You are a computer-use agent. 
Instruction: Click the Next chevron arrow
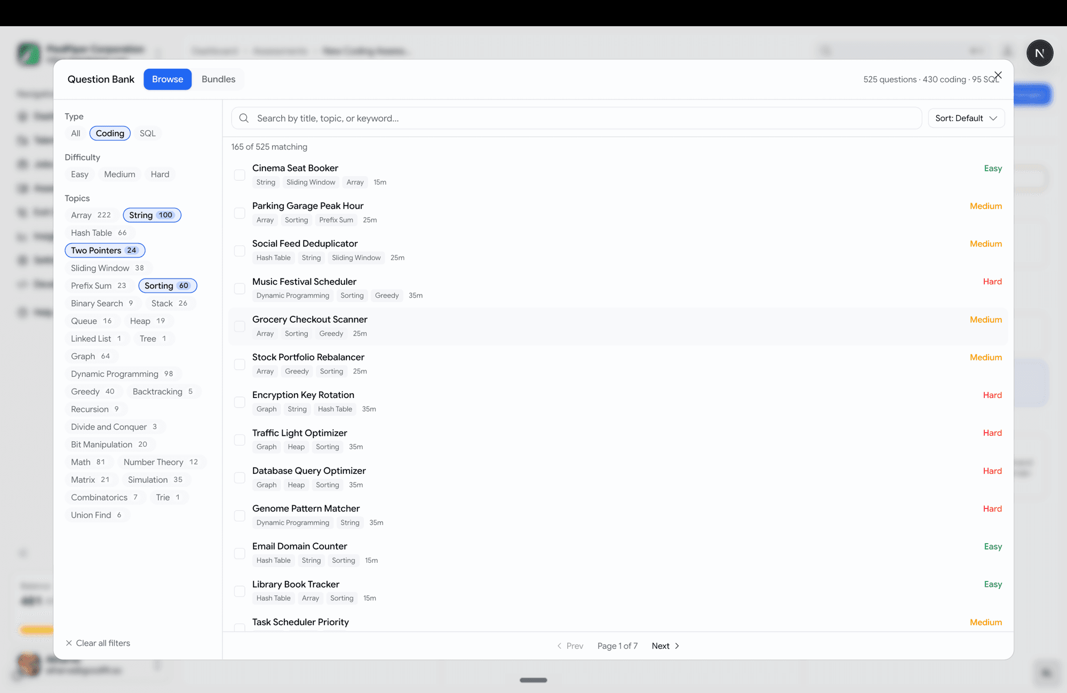[x=677, y=646]
